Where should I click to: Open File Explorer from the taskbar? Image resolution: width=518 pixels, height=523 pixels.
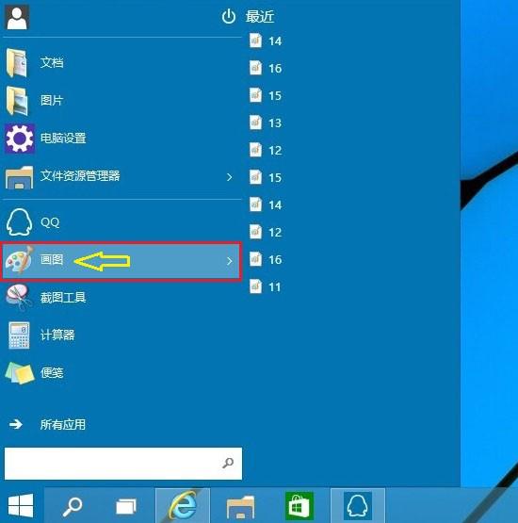(x=240, y=506)
